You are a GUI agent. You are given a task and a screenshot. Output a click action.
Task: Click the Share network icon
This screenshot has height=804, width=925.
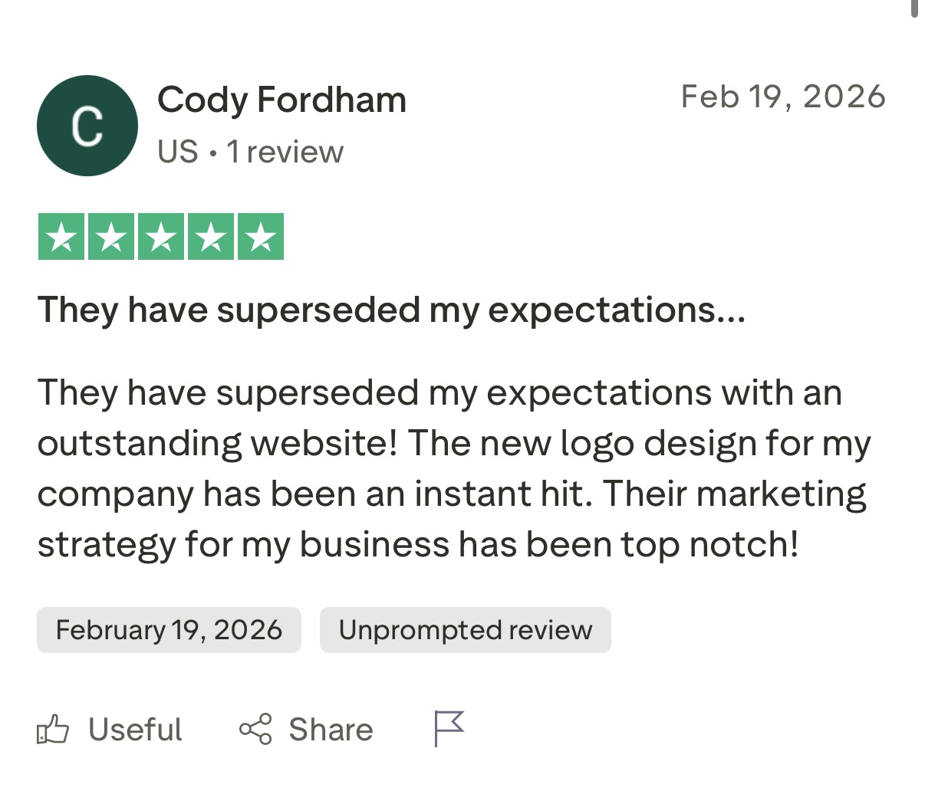[255, 729]
